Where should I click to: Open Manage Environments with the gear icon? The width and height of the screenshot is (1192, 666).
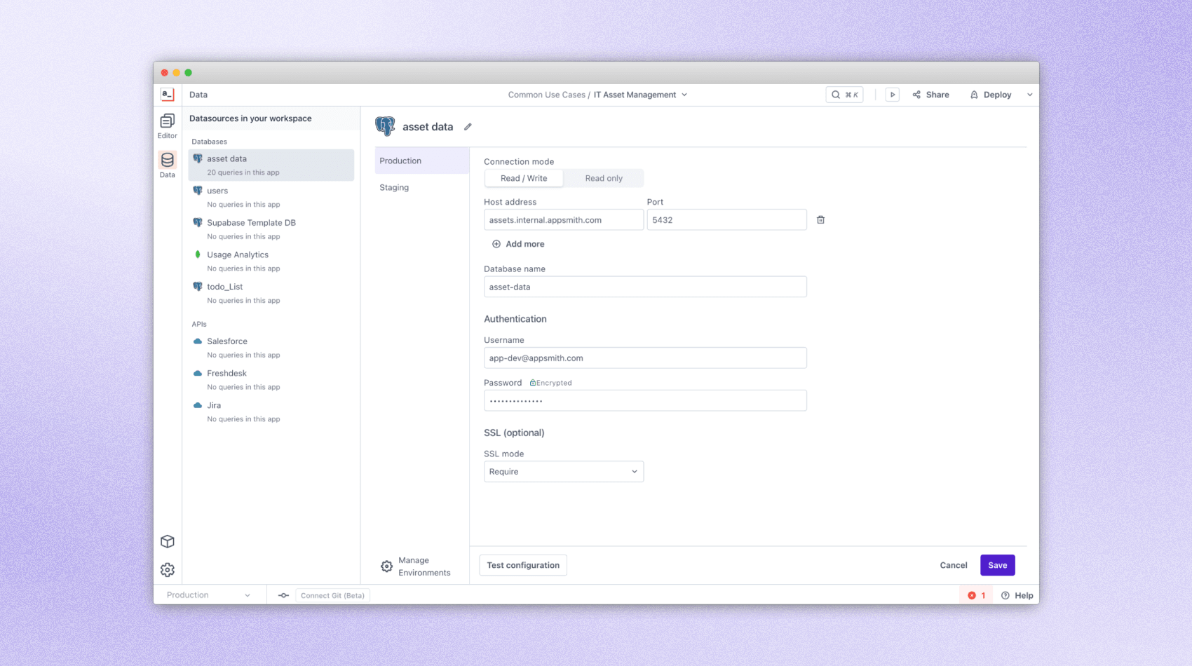click(x=386, y=566)
